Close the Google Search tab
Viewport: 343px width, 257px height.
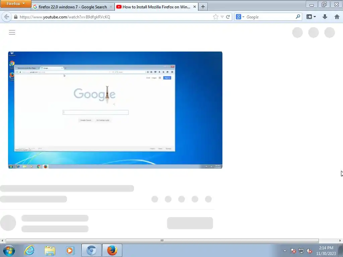click(111, 7)
